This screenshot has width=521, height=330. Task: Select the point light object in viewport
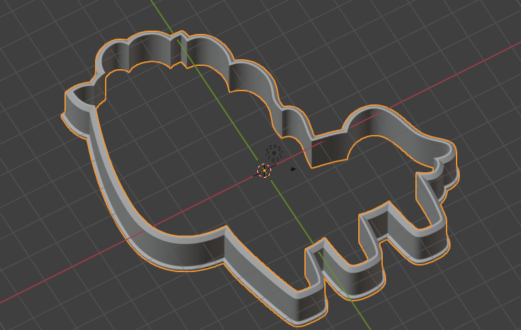click(x=273, y=153)
